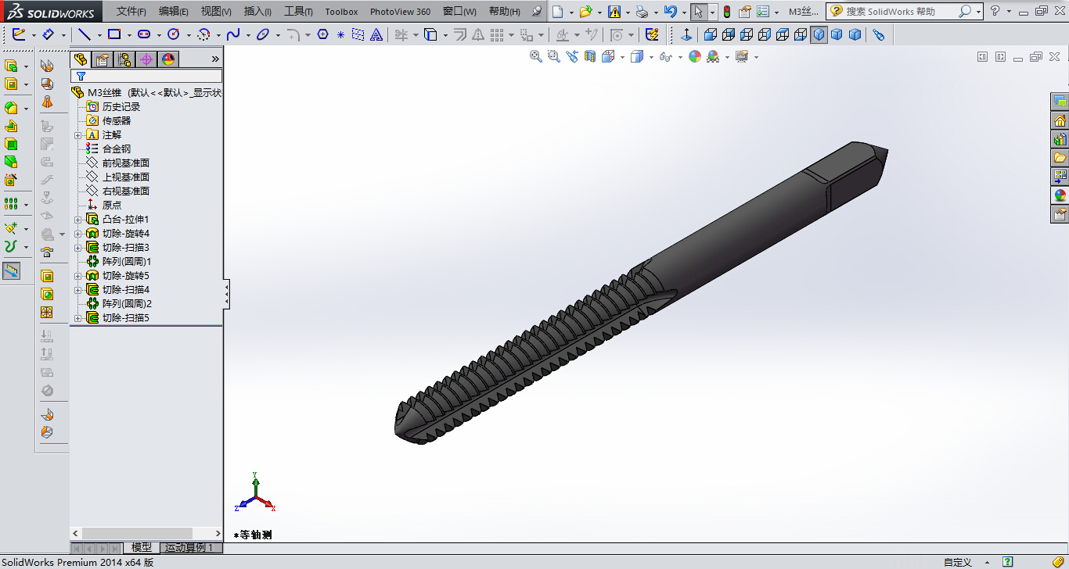The width and height of the screenshot is (1069, 569).
Task: Open the 工具(T) menu
Action: (x=298, y=12)
